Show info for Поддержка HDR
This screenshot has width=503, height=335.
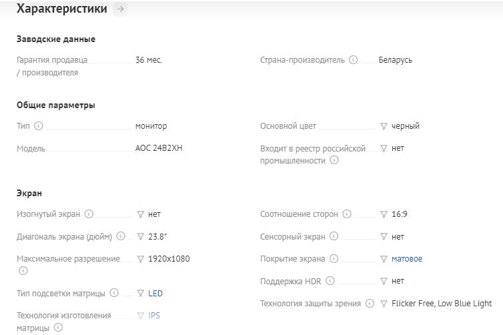click(330, 281)
